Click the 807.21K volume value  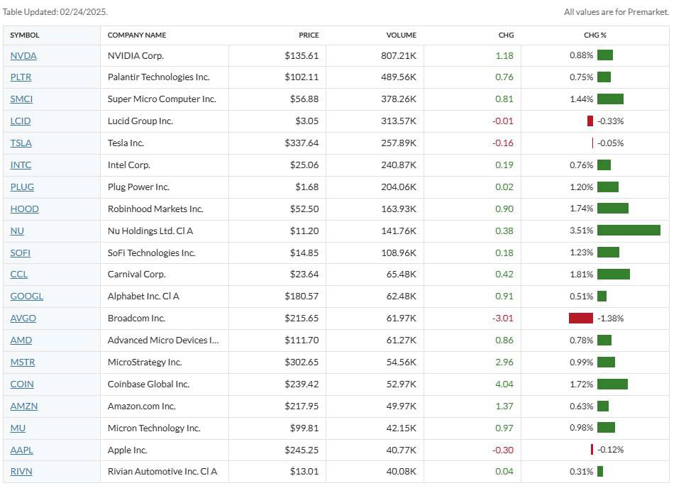[x=399, y=55]
